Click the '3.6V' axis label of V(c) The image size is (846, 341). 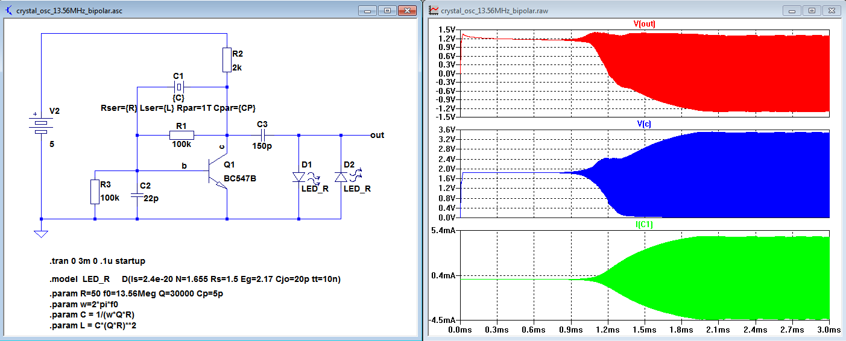(446, 130)
